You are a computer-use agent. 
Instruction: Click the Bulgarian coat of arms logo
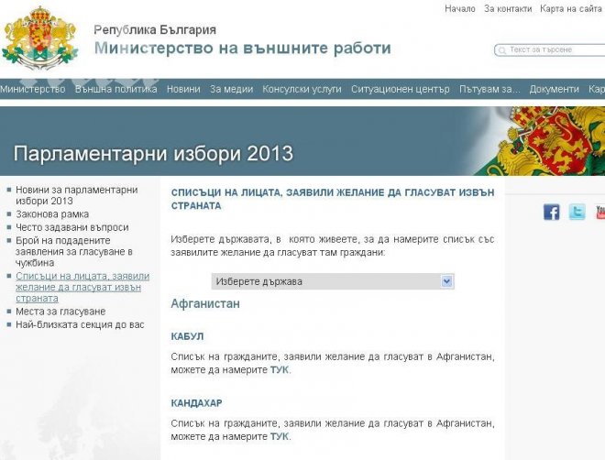[40, 38]
